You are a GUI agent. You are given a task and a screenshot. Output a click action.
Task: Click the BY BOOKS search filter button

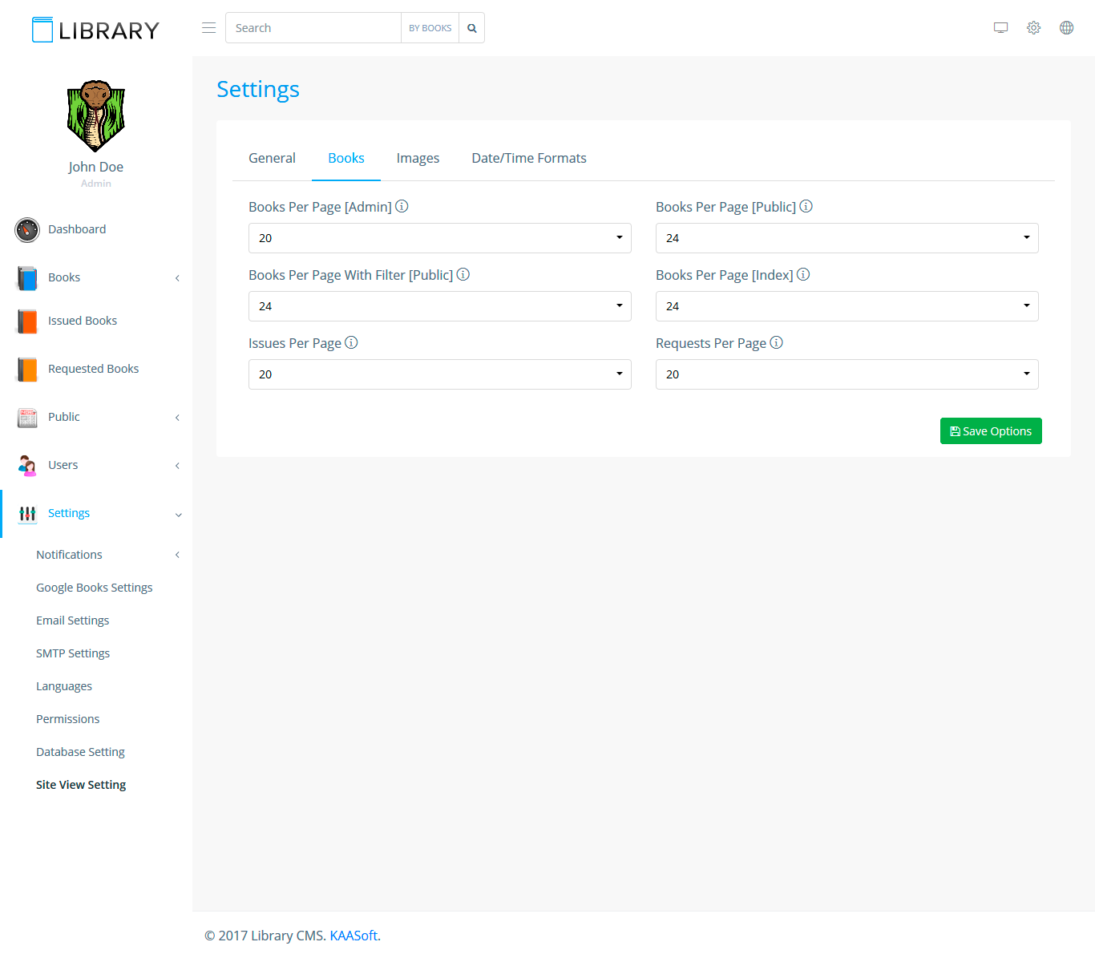point(430,28)
